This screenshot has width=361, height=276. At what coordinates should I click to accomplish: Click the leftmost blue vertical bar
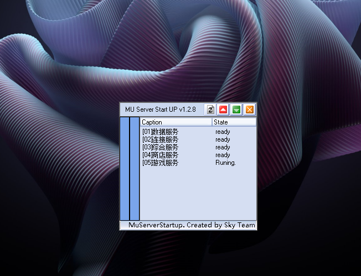click(x=125, y=169)
